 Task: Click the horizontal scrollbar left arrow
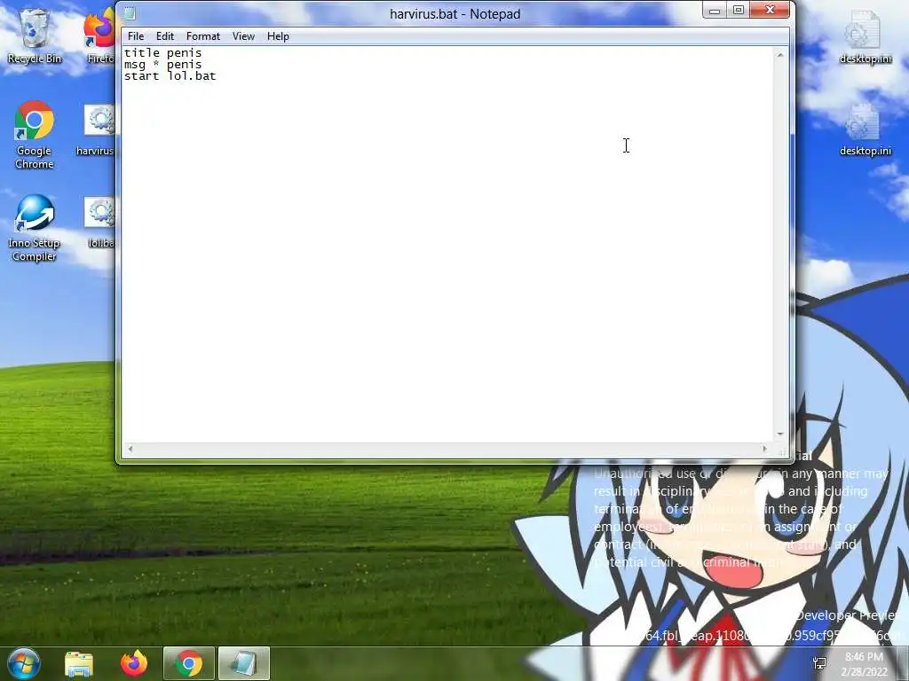[130, 449]
